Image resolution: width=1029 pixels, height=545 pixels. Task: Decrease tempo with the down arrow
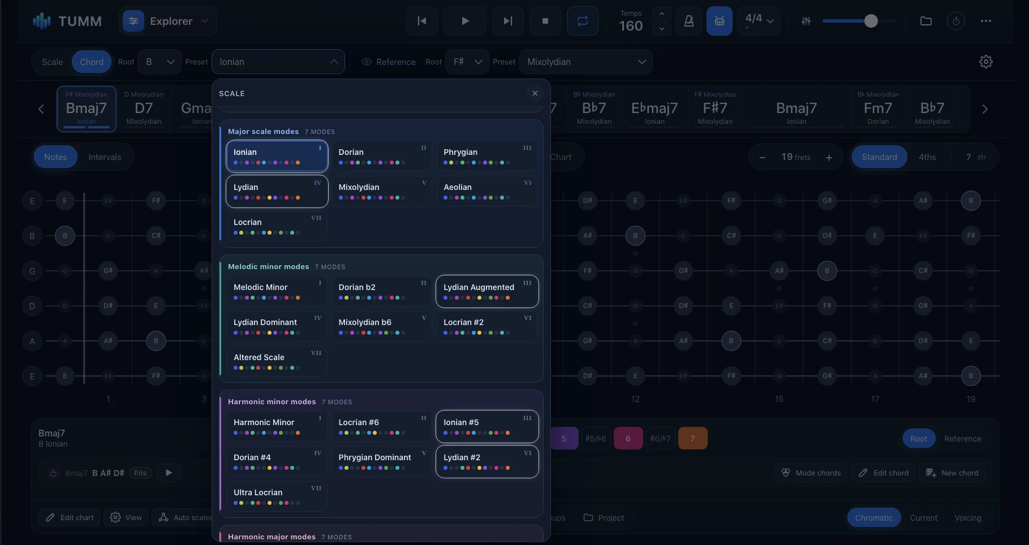[x=662, y=28]
